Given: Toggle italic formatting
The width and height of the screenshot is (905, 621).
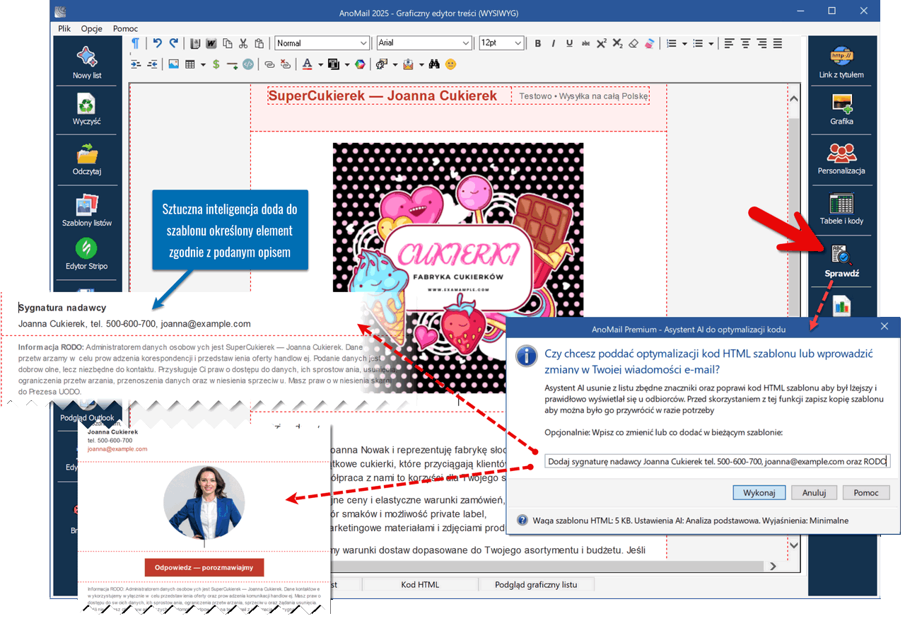Looking at the screenshot, I should click(554, 43).
